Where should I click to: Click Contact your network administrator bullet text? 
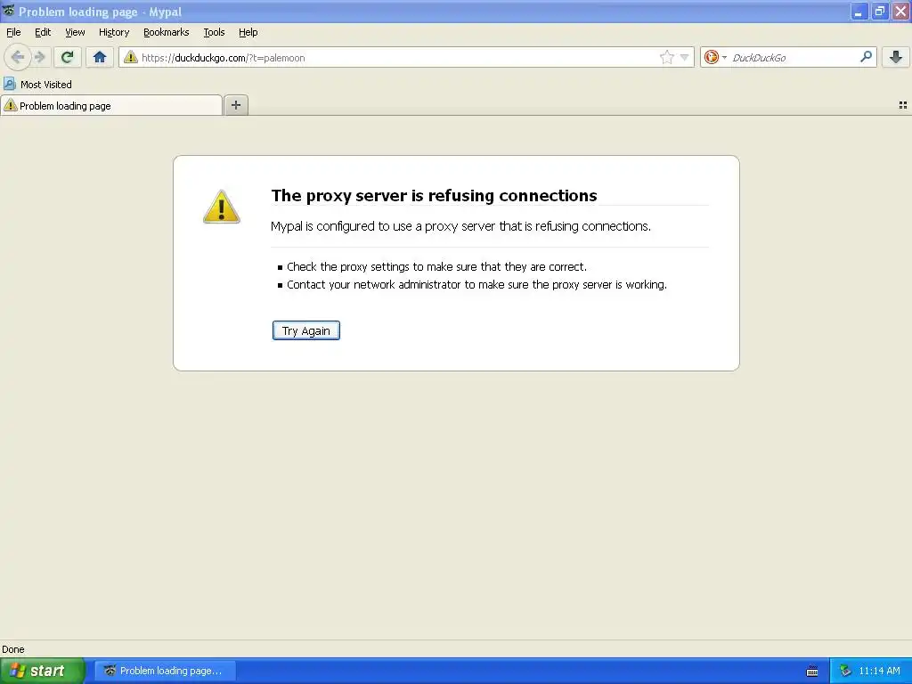477,284
